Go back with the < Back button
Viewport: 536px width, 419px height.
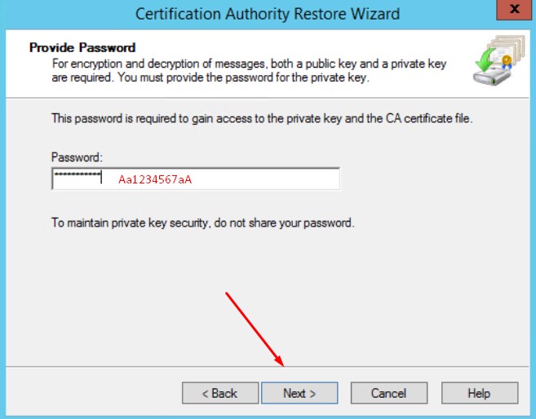tap(219, 393)
